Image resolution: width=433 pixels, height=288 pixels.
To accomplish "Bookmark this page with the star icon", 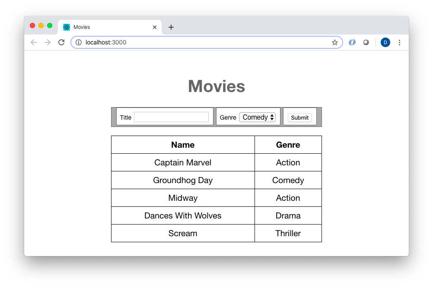I will pyautogui.click(x=335, y=42).
